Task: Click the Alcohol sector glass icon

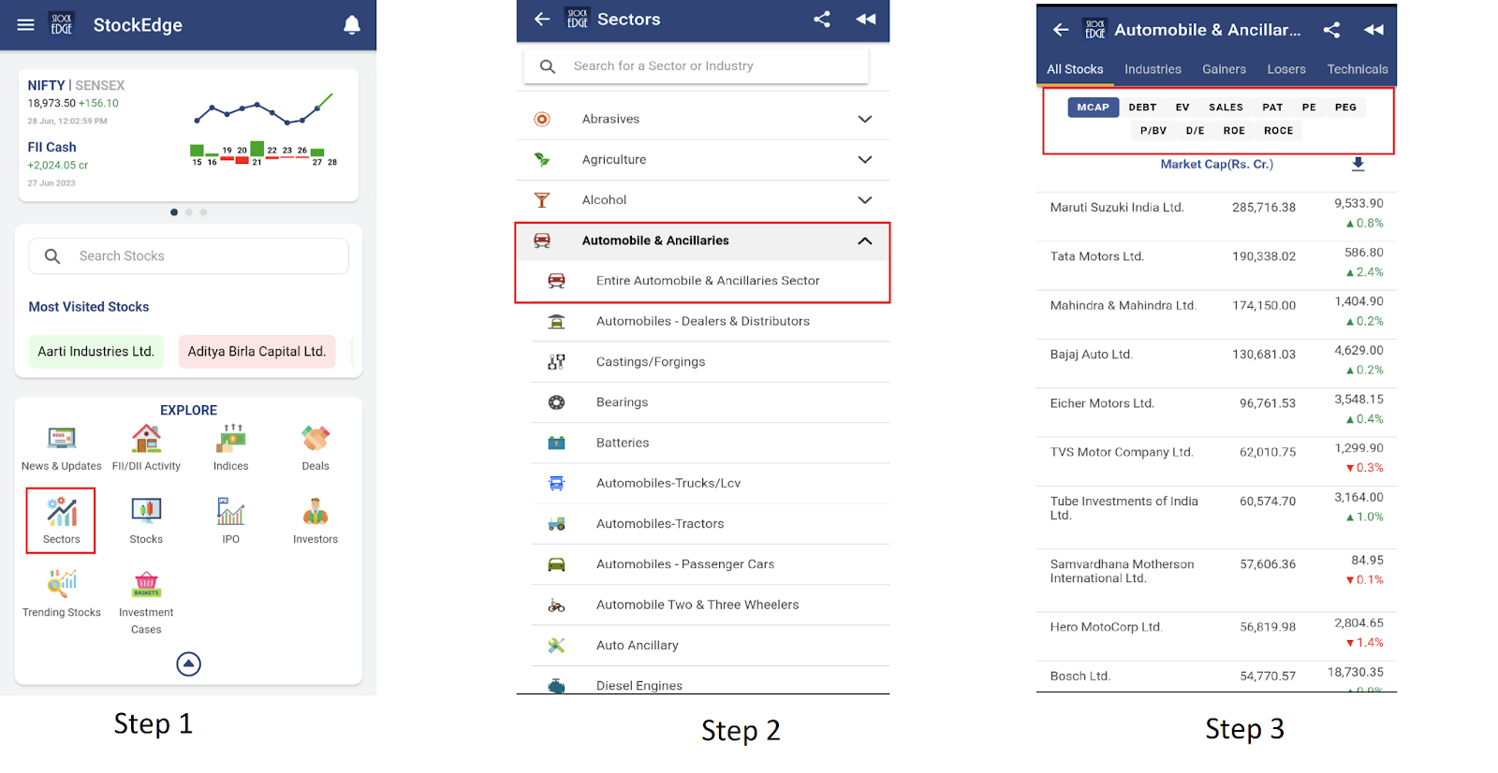Action: 542,200
